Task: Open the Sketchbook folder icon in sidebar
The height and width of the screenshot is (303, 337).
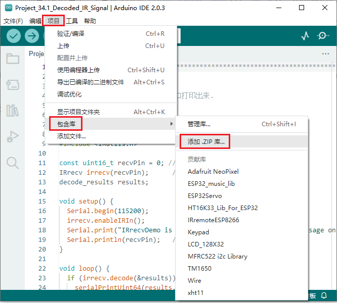Action: (x=13, y=59)
